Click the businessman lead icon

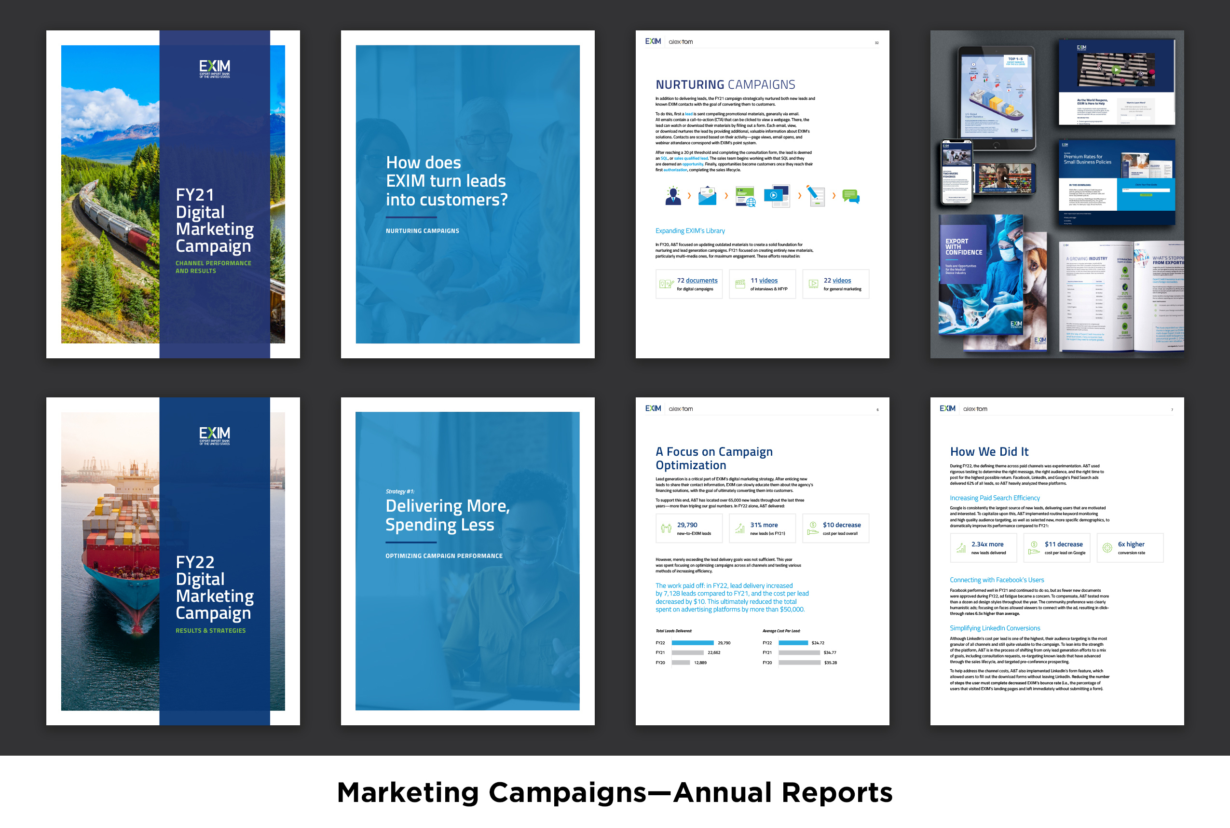[673, 196]
